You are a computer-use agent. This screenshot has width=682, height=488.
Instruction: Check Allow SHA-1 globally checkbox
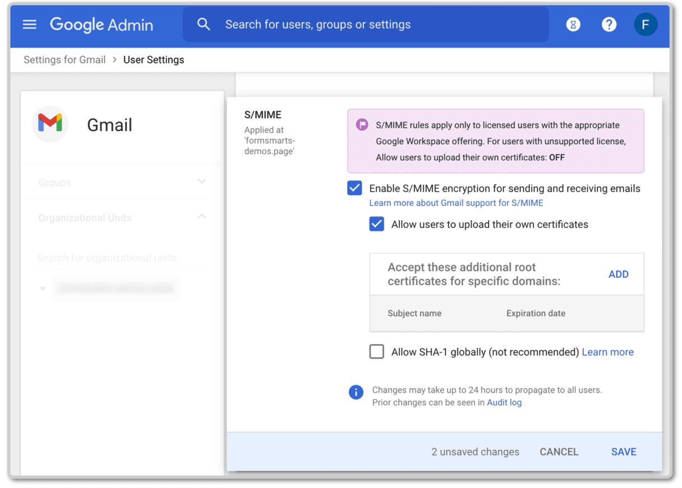[x=377, y=352]
